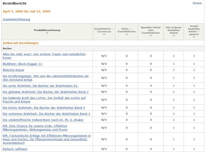
Task: Open 'EM: Fantastische Erfolge' Anwenderbuch link
Action: [47, 139]
